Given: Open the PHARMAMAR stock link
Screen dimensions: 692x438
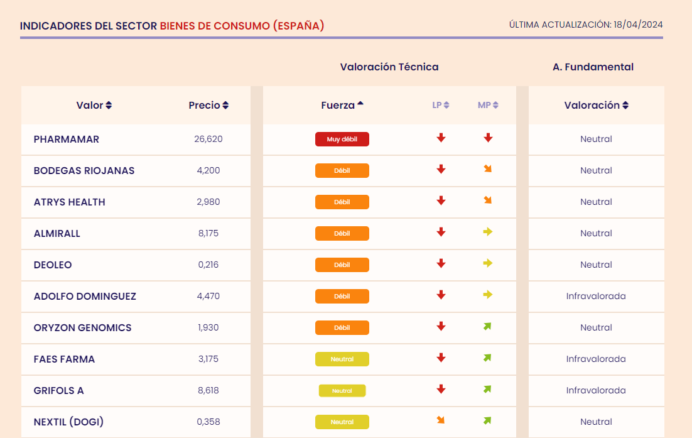Looking at the screenshot, I should click(67, 139).
